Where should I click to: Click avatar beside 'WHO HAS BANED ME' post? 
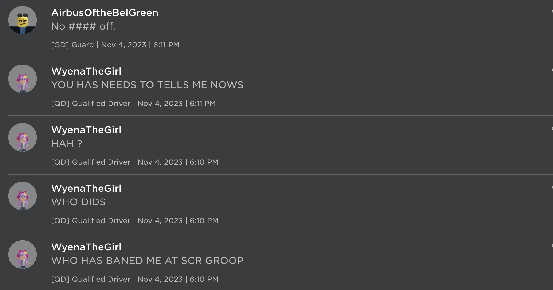coord(23,254)
